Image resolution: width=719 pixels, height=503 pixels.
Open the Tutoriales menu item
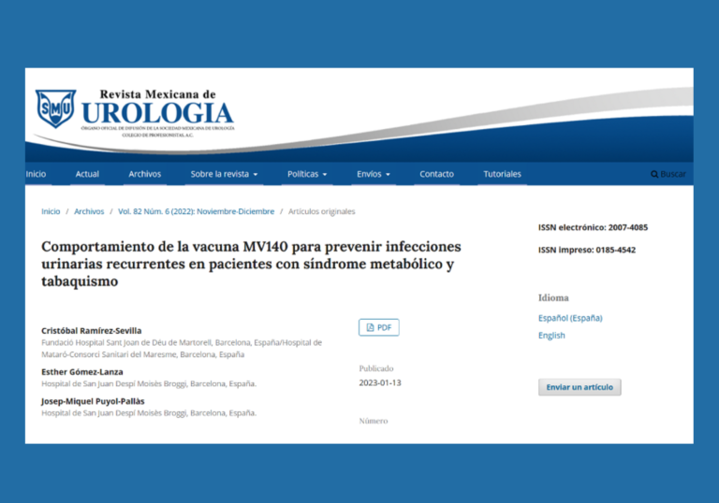pos(502,174)
